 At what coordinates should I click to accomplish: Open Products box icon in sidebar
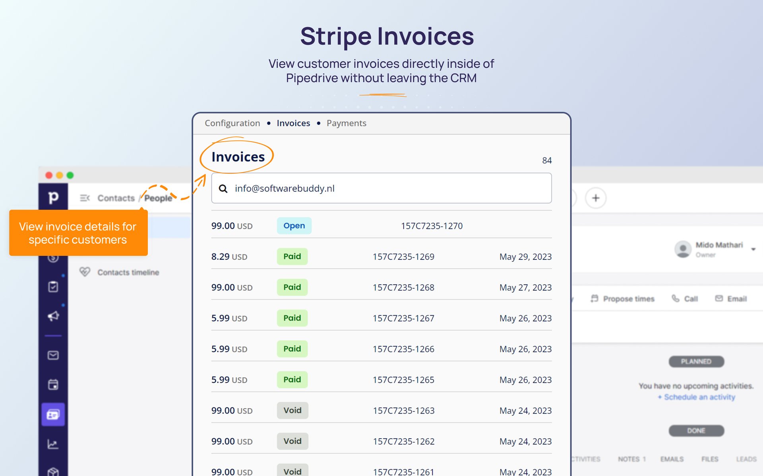[x=53, y=471]
